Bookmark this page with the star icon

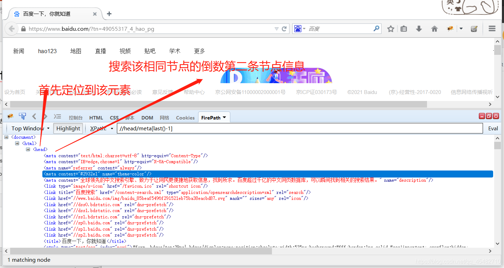(391, 29)
